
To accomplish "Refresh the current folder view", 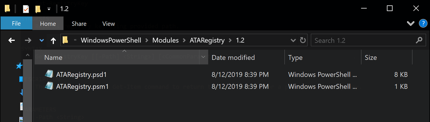I will [303, 40].
